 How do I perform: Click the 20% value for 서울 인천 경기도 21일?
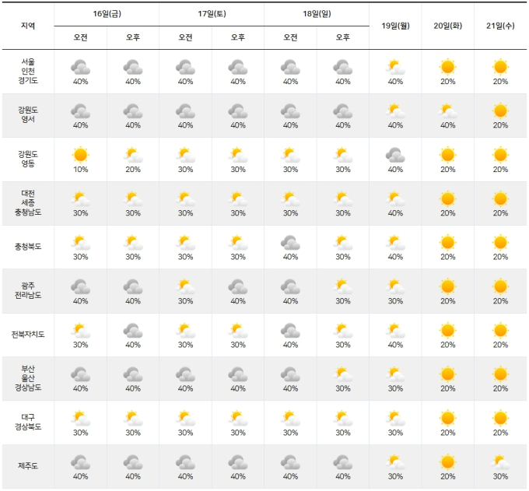[500, 82]
